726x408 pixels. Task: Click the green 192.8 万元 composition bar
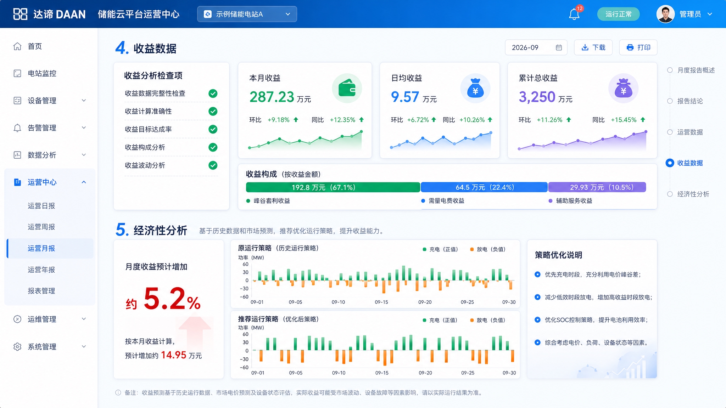tap(333, 187)
